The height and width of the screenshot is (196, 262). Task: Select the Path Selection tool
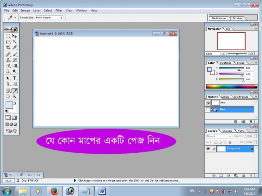click(8, 78)
